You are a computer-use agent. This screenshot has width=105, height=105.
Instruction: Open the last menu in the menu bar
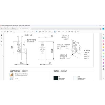pyautogui.click(x=21, y=27)
